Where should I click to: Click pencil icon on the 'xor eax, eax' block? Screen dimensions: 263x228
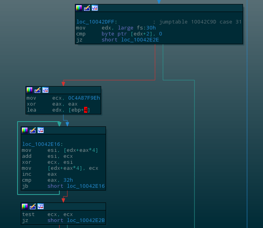[37, 90]
